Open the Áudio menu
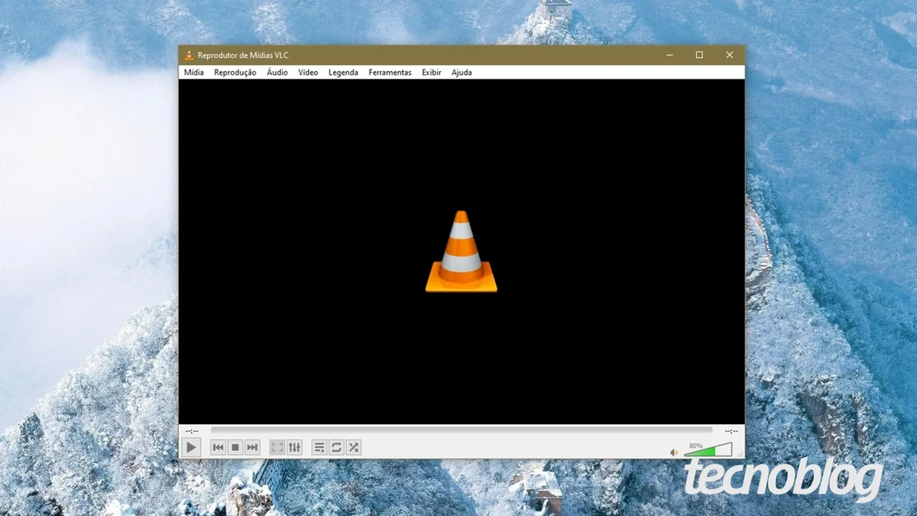917x516 pixels. pyautogui.click(x=277, y=73)
